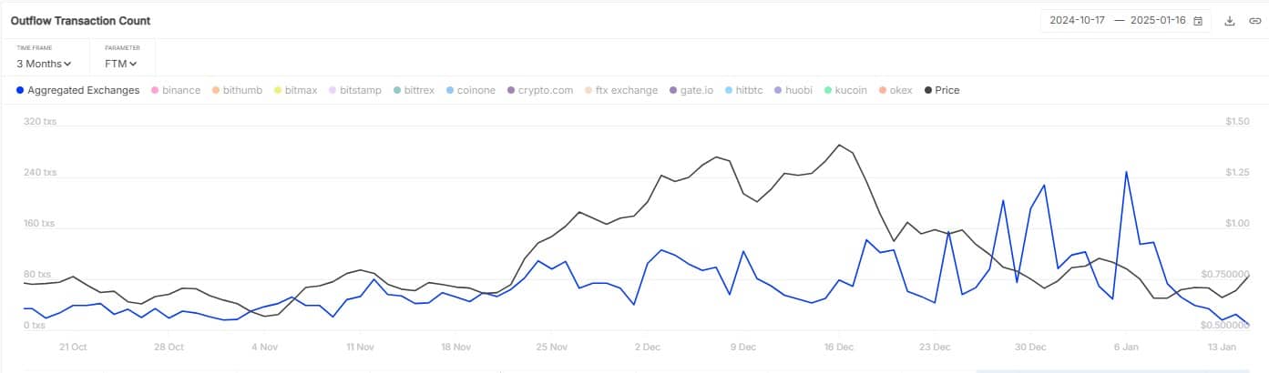This screenshot has width=1269, height=373.
Task: Click the 16 Dec date on axis
Action: coord(838,347)
